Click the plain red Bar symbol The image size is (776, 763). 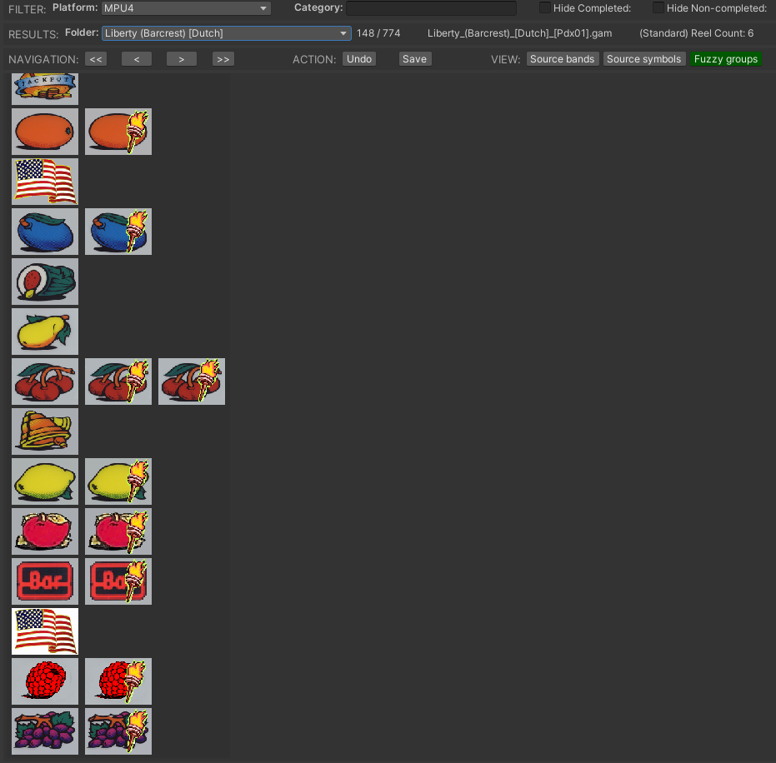[45, 581]
